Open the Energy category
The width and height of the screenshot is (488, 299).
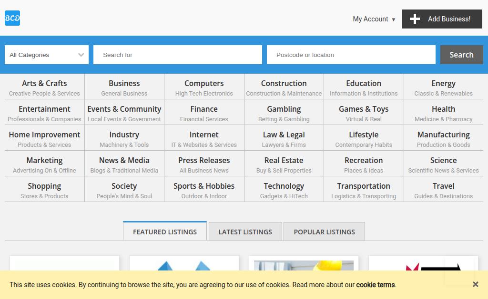point(444,83)
